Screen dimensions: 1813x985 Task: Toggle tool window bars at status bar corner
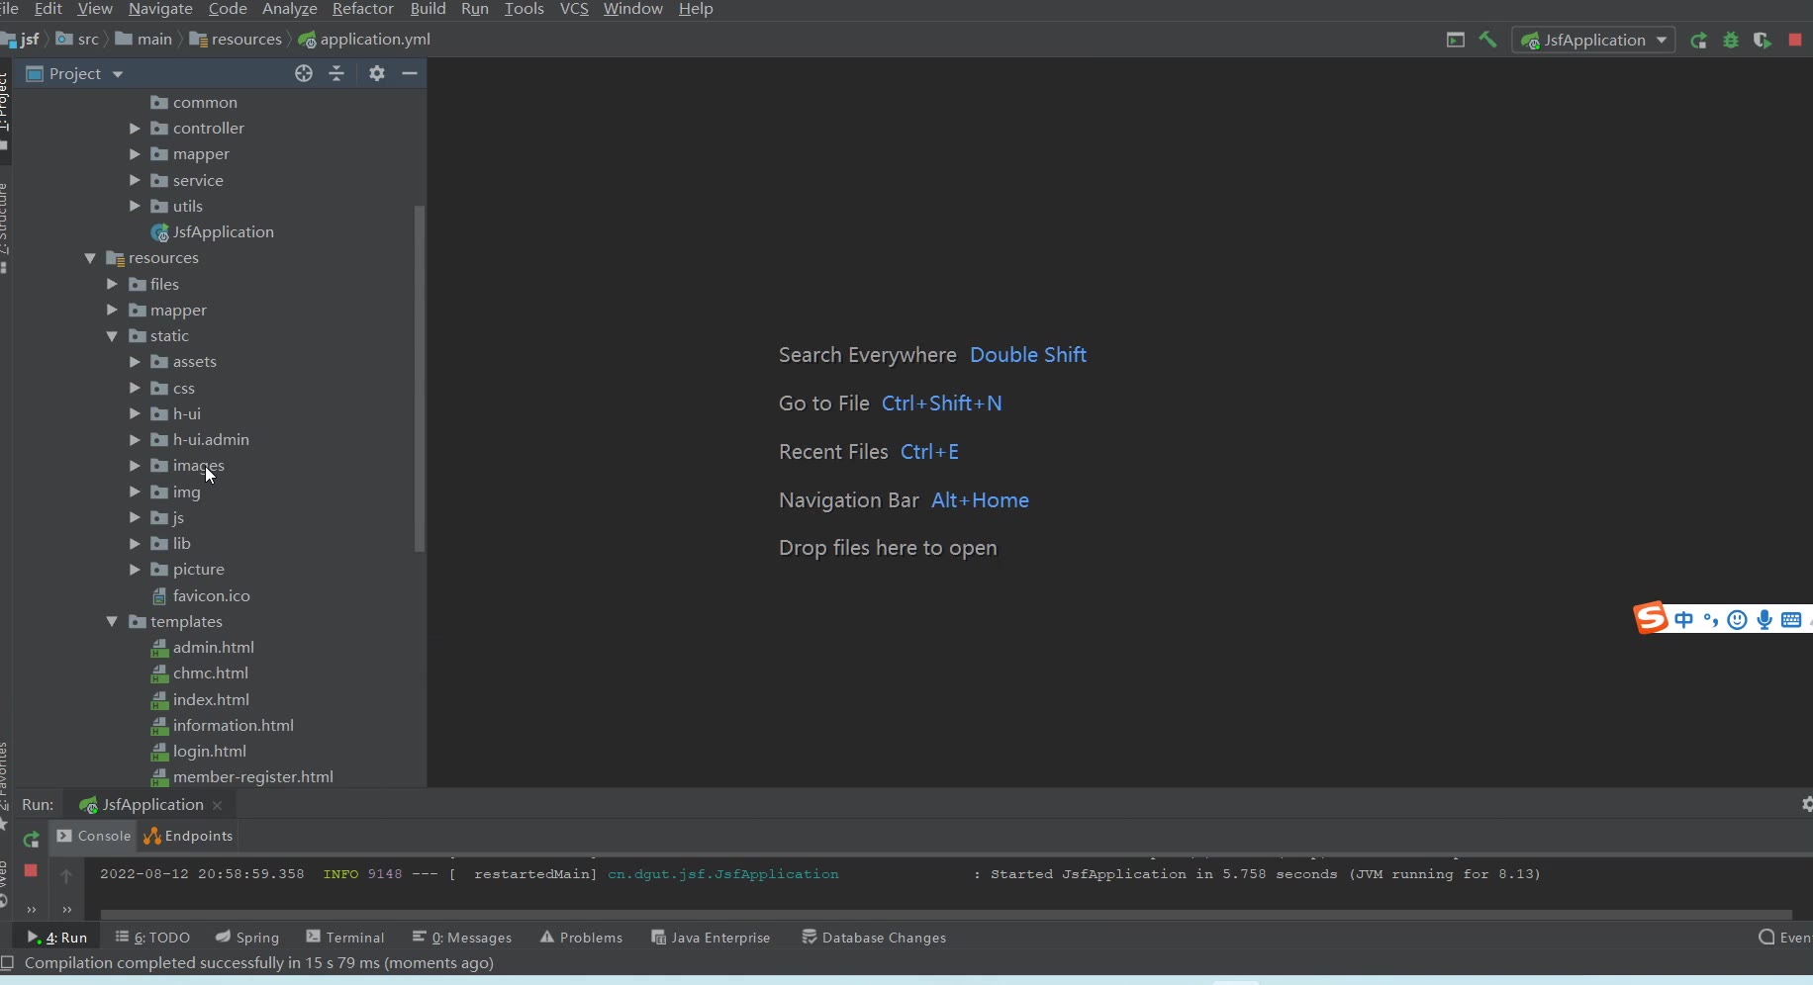(x=7, y=963)
